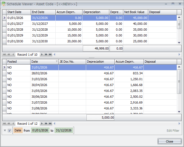Click the Close button
Image resolution: width=184 pixels, height=147 pixels.
(x=169, y=141)
